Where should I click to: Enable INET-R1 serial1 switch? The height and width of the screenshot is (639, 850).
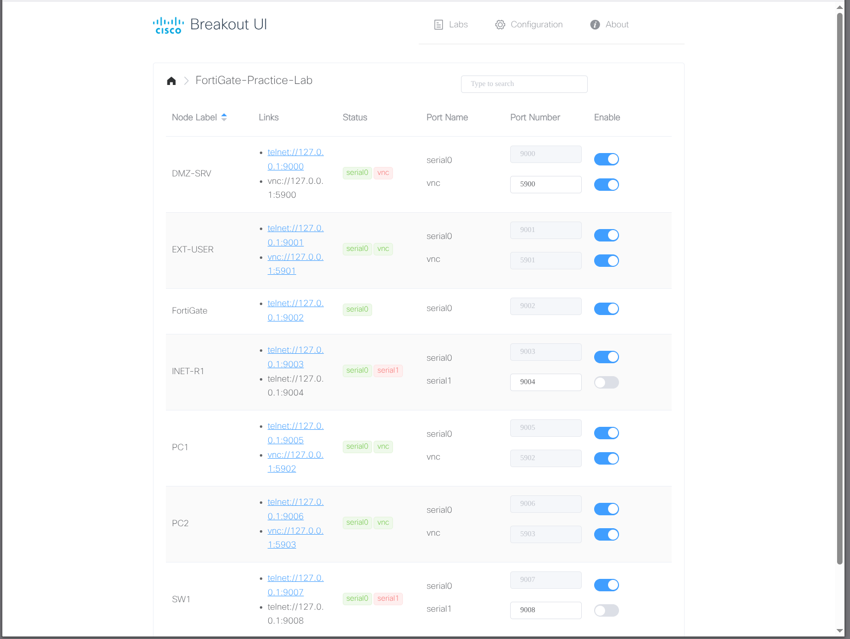tap(607, 382)
